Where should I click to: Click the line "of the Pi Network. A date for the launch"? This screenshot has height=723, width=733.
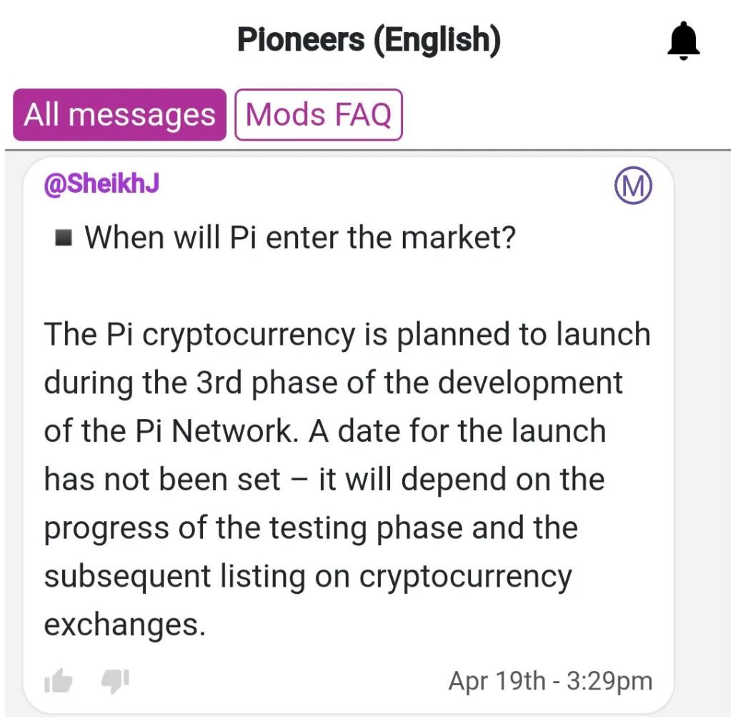point(325,430)
